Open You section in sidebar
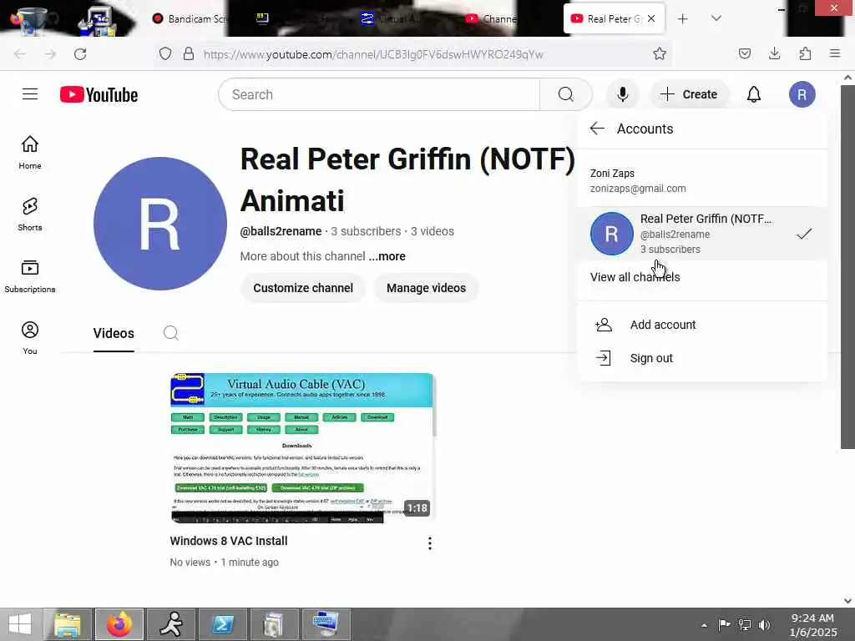The height and width of the screenshot is (641, 855). click(30, 338)
